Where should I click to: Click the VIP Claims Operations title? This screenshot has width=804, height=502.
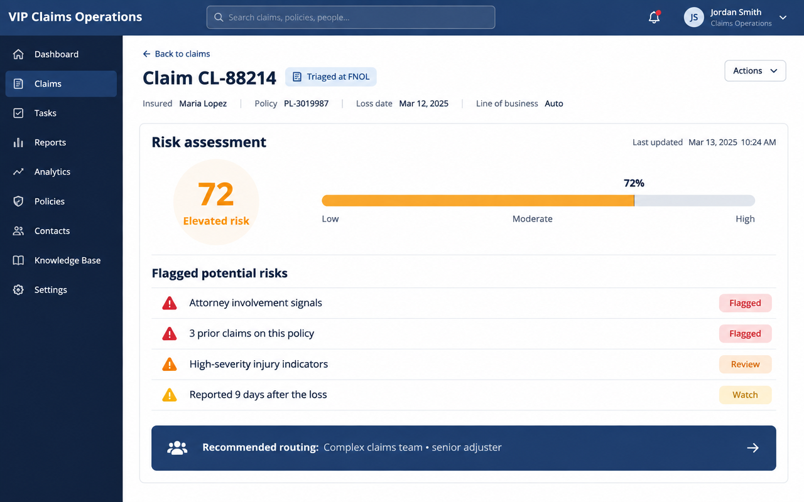coord(75,17)
